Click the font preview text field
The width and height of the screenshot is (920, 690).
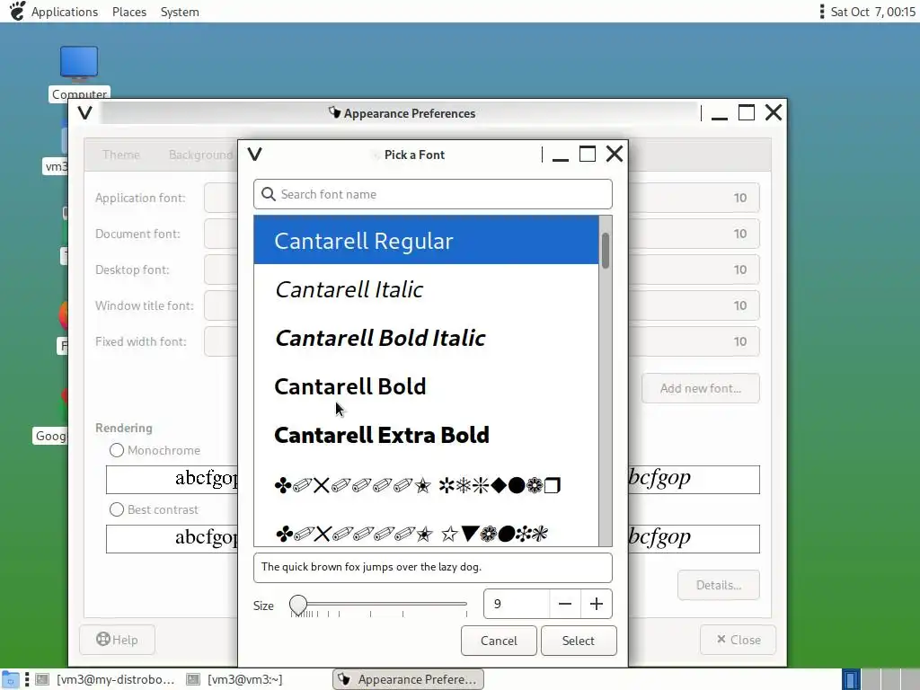pos(433,567)
